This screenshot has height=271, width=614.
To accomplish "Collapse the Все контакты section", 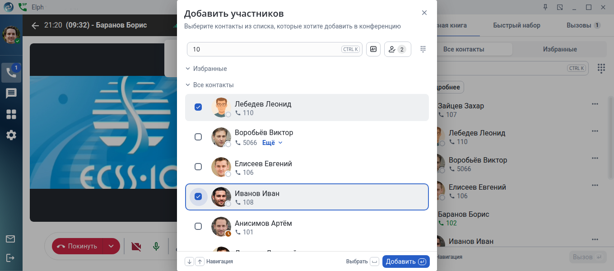I will pos(188,85).
